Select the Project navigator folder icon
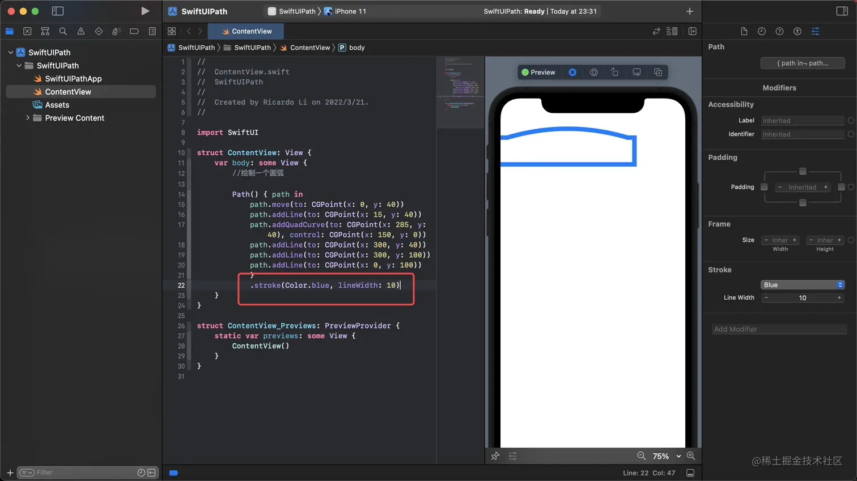The image size is (857, 481). point(10,31)
